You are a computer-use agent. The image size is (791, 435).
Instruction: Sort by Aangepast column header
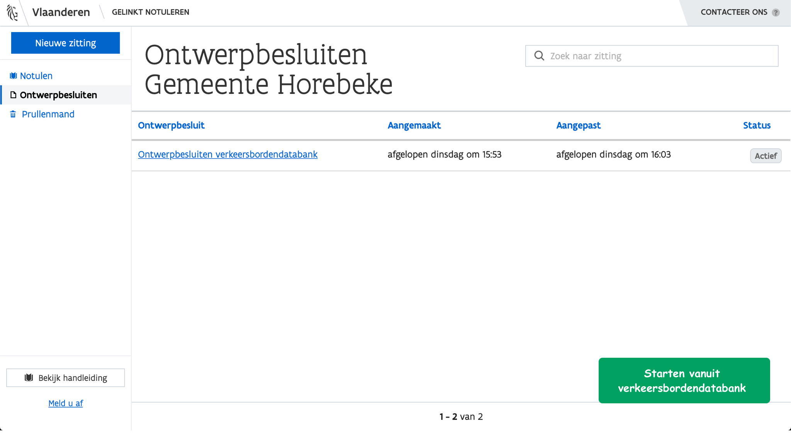pos(578,125)
